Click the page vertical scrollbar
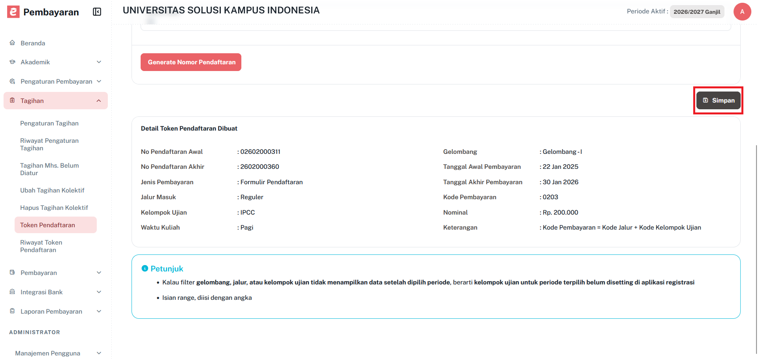This screenshot has width=758, height=359. (756, 249)
